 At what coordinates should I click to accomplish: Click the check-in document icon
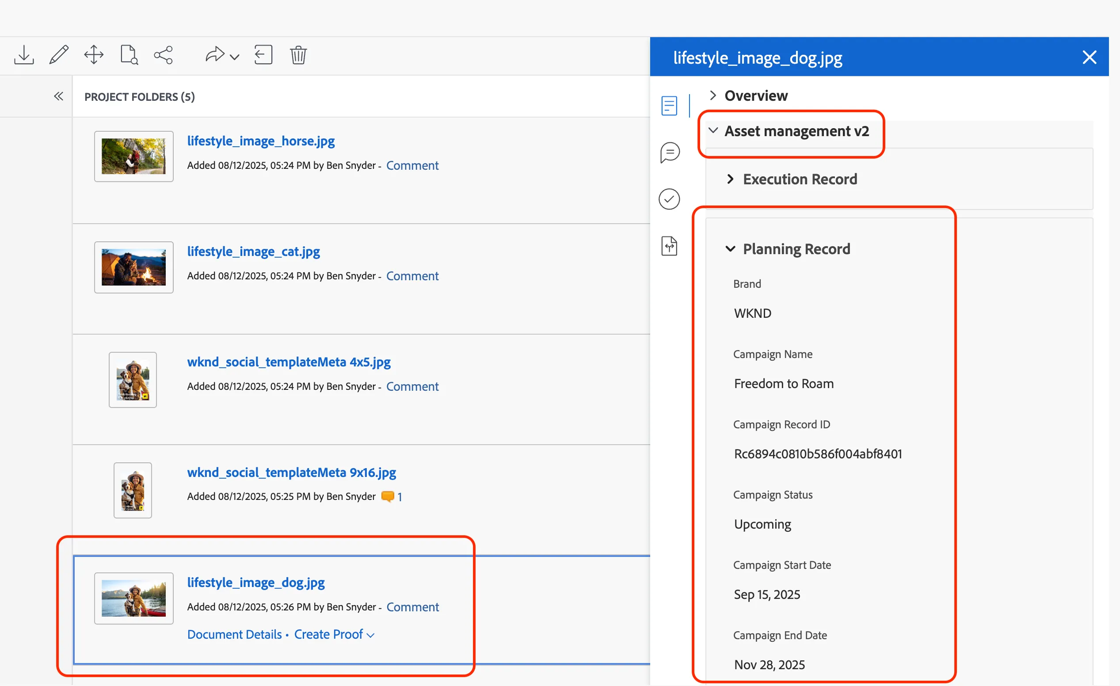(x=263, y=55)
